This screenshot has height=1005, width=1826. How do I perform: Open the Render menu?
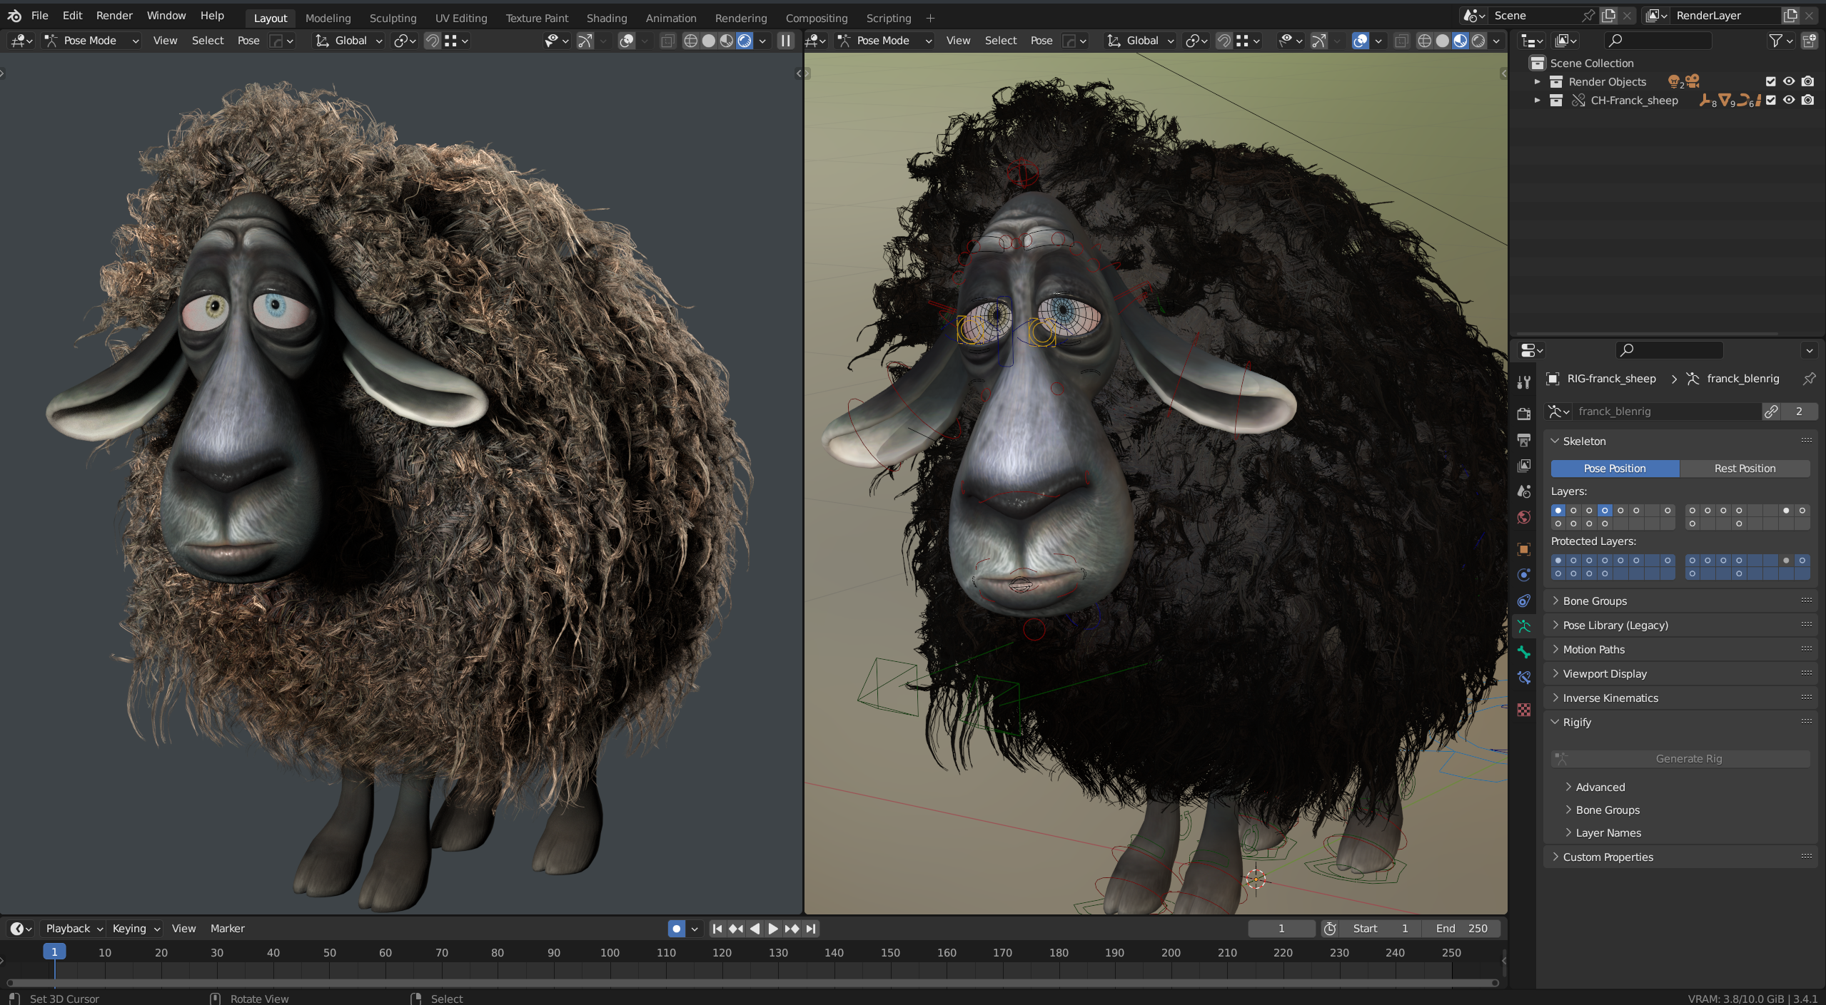114,15
